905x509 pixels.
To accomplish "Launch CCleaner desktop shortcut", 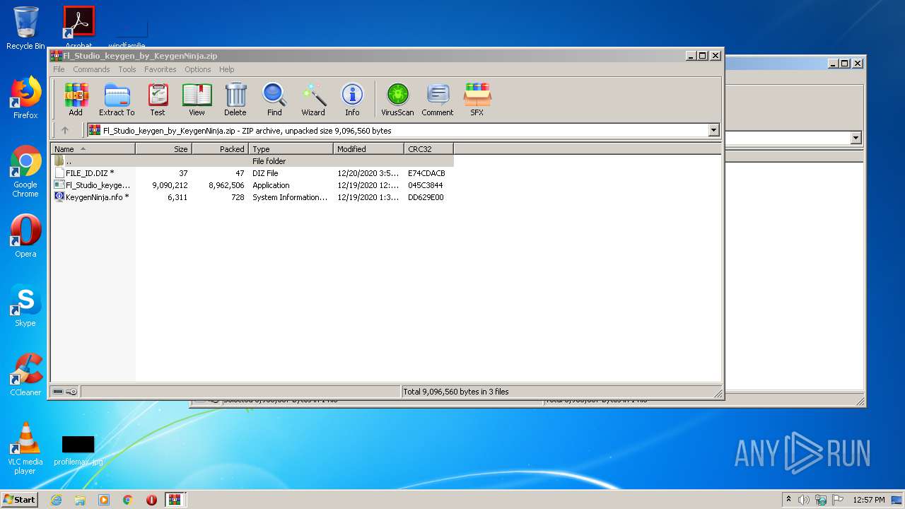I will coord(25,375).
